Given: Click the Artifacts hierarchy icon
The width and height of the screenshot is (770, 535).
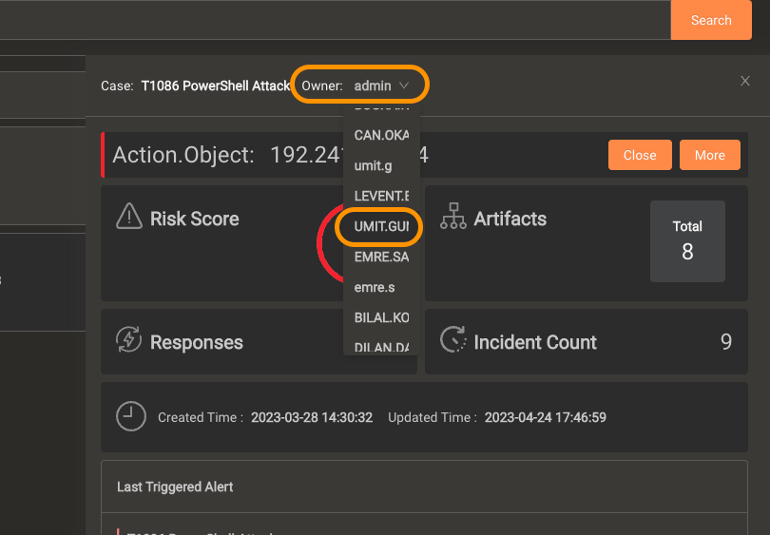Looking at the screenshot, I should tap(453, 216).
